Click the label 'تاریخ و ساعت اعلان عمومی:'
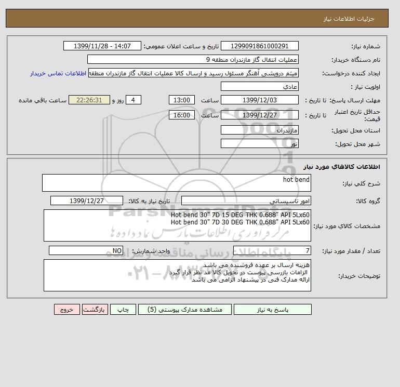Image resolution: width=400 pixels, height=387 pixels. [181, 46]
